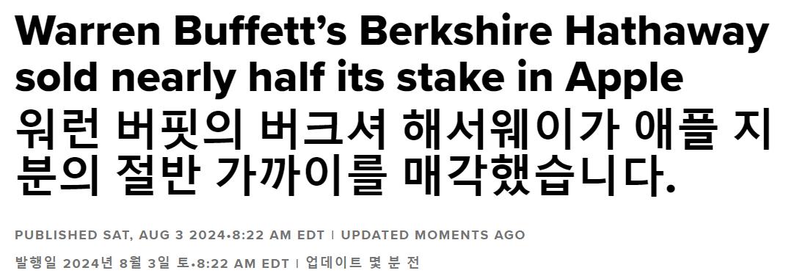Click "해서웨이가" in the Korean headline

pyautogui.click(x=512, y=133)
